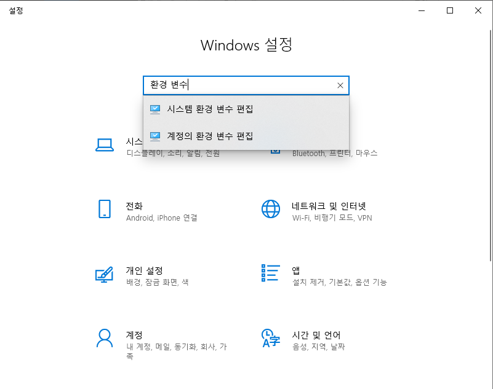
Task: Click the 배경, 잠금 화면, 색 description
Action: [x=158, y=282]
